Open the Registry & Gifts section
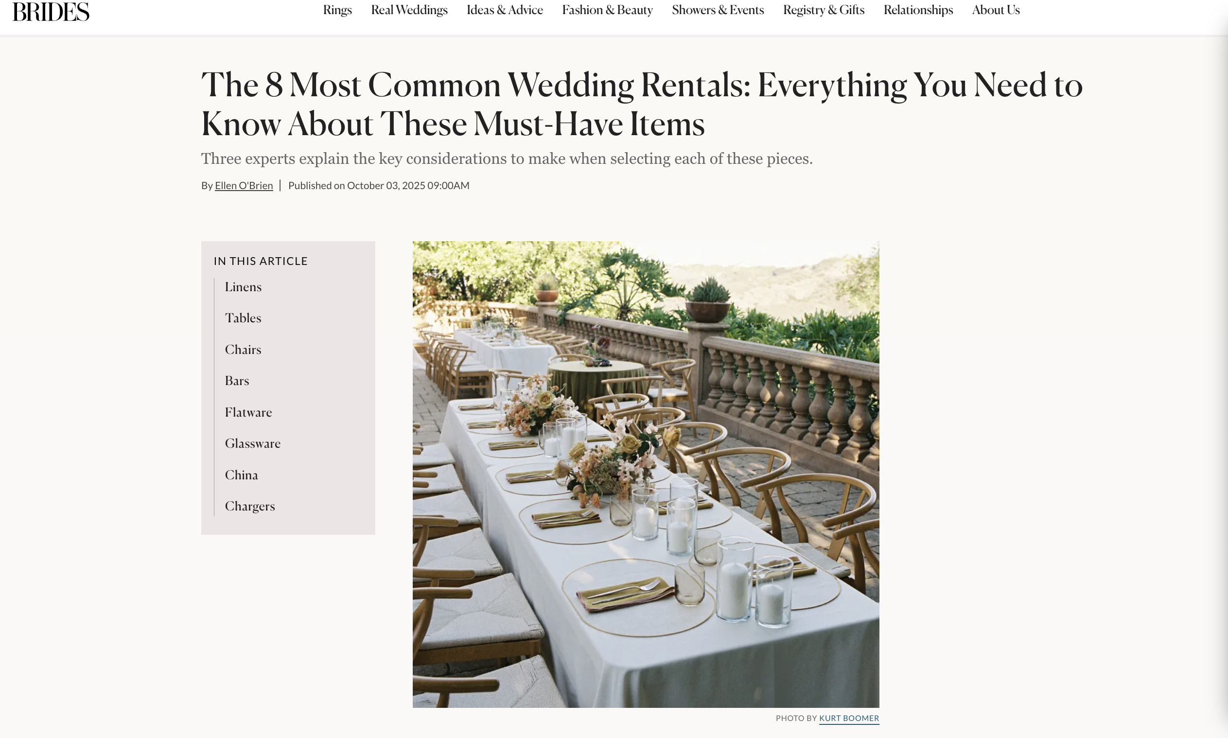Viewport: 1228px width, 738px height. click(x=824, y=10)
